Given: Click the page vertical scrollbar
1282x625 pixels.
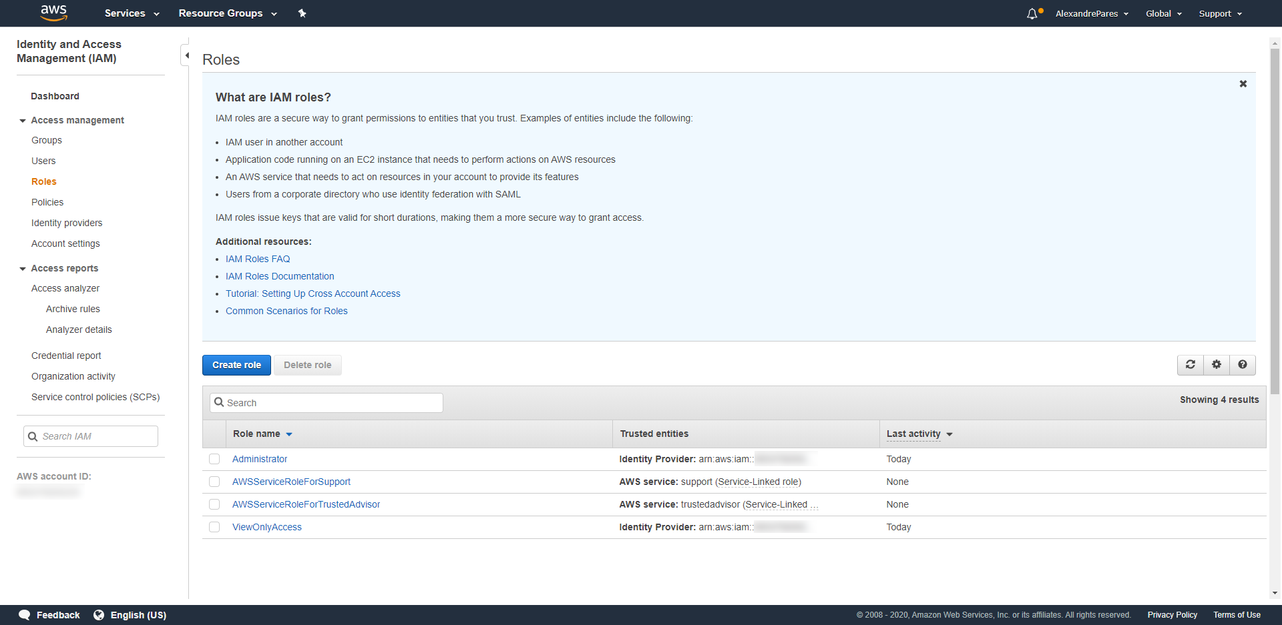Looking at the screenshot, I should coord(1275,220).
